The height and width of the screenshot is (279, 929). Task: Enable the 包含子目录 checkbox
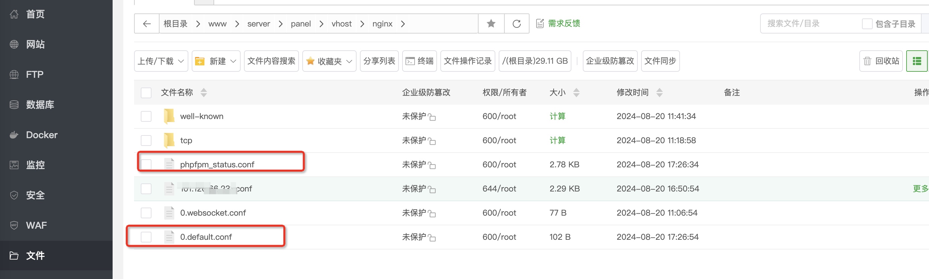867,24
